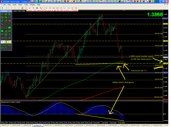The width and height of the screenshot is (171, 127).
Task: Select e-Pointer filled rectangle tool
Action: [10, 28]
